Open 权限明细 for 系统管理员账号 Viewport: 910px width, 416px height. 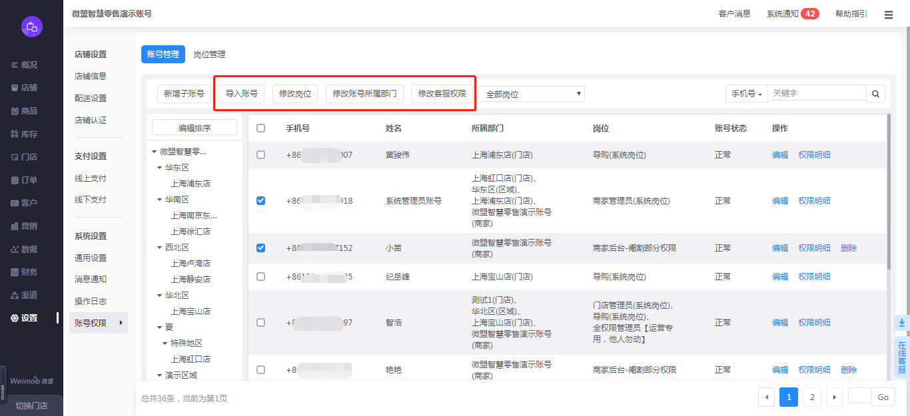coord(814,200)
